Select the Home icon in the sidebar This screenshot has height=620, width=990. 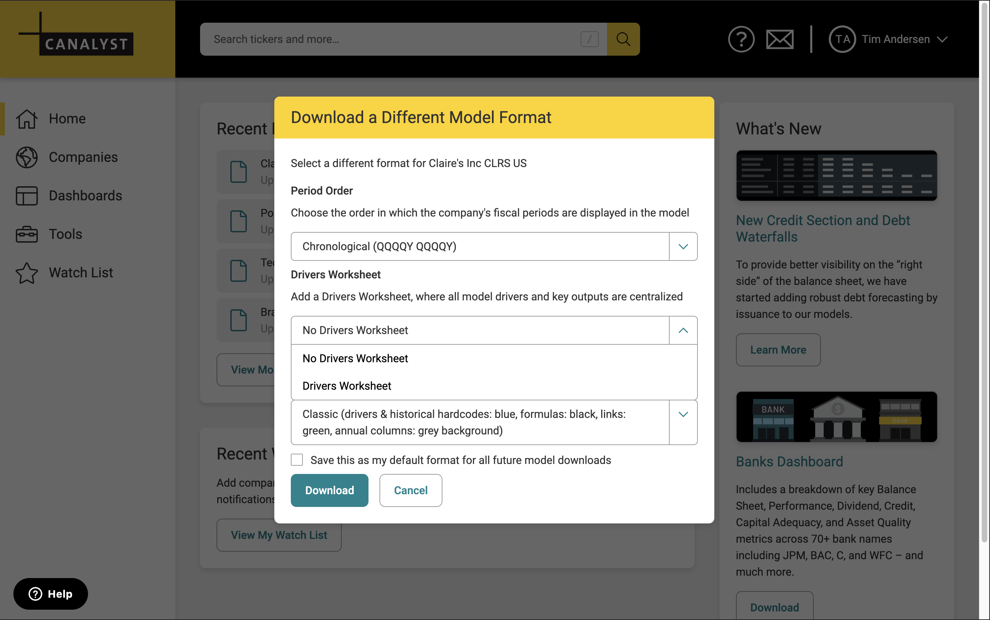(26, 119)
